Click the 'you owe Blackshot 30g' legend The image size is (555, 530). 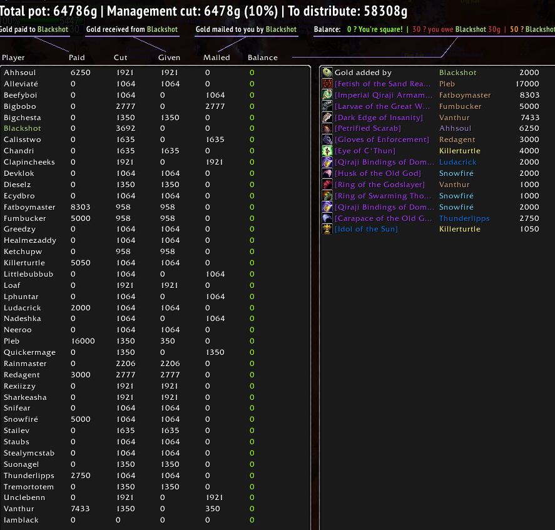click(x=456, y=29)
